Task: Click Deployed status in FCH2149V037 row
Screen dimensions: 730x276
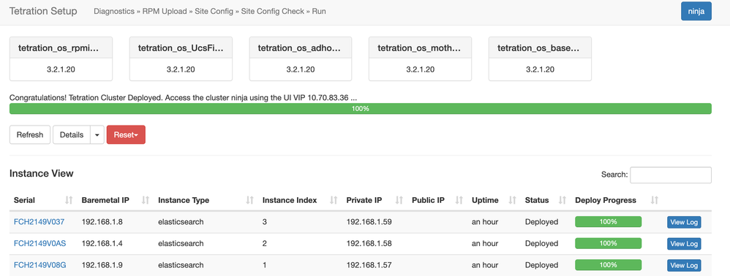Action: pos(541,222)
